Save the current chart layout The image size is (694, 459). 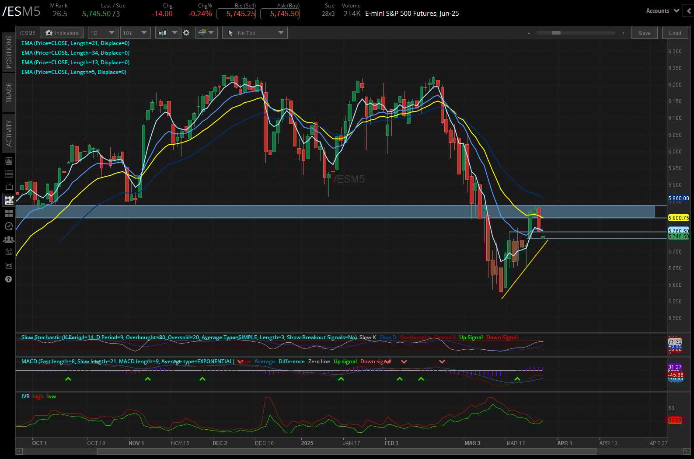645,33
